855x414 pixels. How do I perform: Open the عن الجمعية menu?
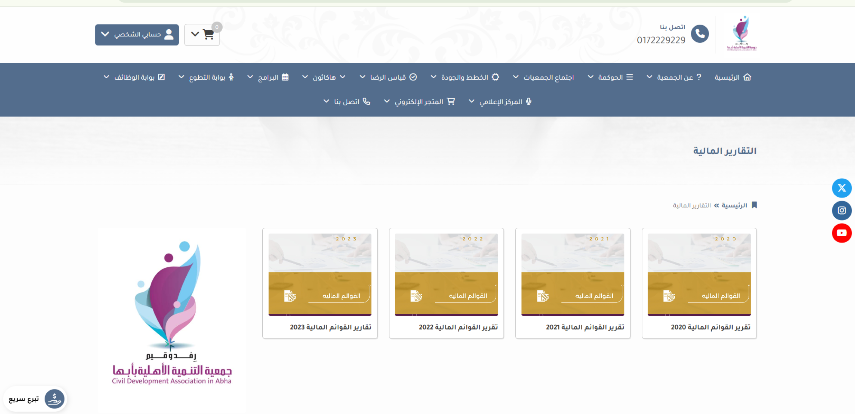click(675, 77)
